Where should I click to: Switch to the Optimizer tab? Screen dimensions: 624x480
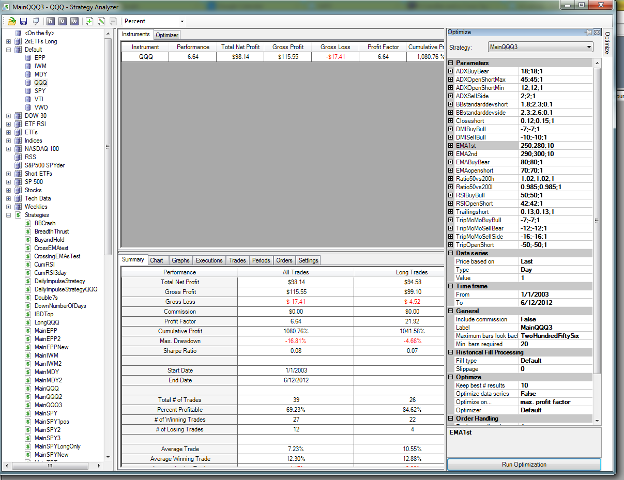(167, 35)
